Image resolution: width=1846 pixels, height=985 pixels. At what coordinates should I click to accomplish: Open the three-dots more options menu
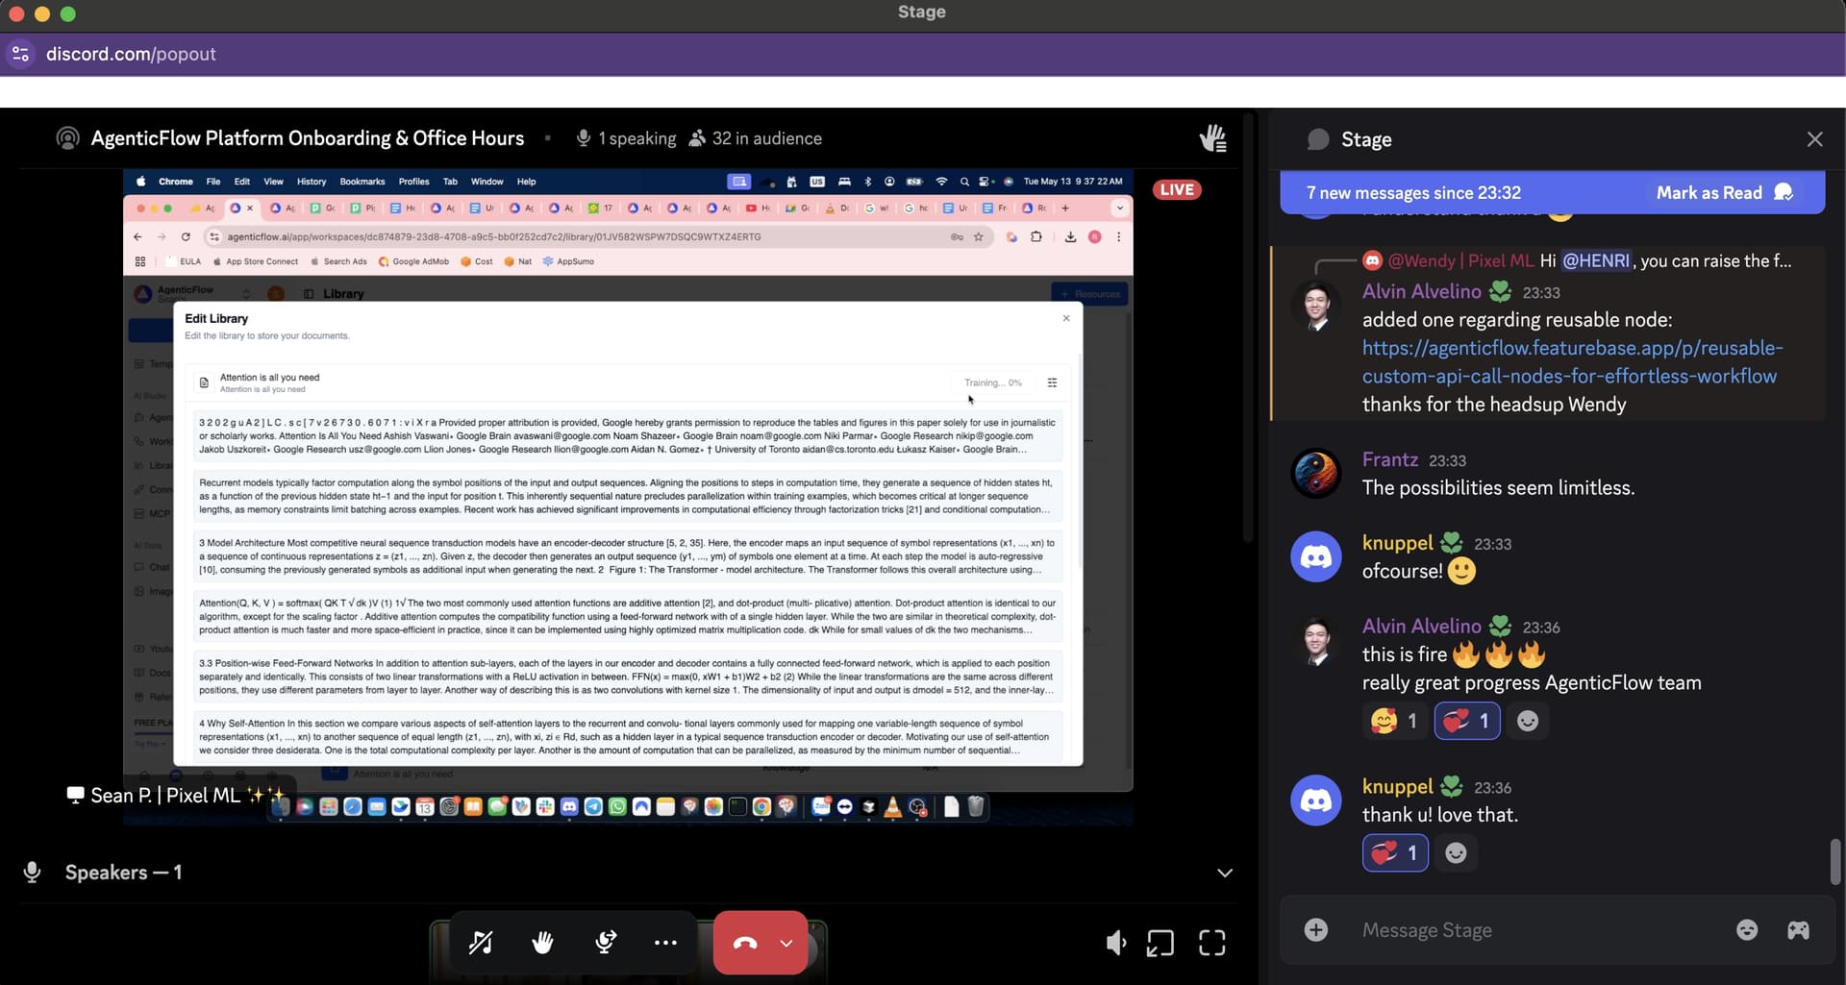(x=665, y=943)
